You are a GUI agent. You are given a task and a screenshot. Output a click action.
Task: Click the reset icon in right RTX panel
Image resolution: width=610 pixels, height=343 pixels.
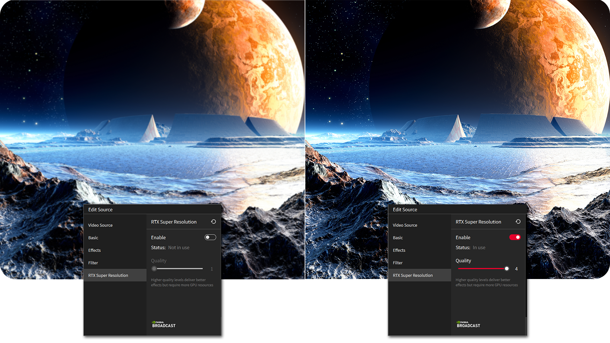(518, 222)
